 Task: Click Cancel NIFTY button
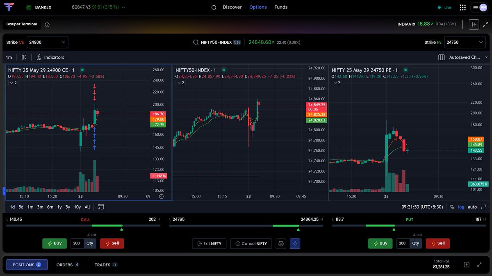pyautogui.click(x=251, y=244)
